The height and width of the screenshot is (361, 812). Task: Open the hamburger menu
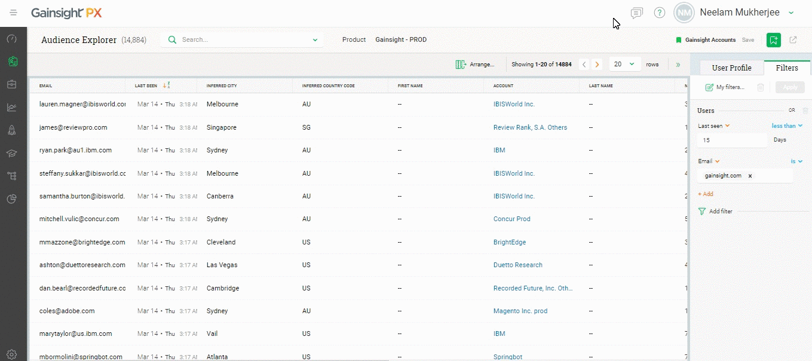[13, 13]
